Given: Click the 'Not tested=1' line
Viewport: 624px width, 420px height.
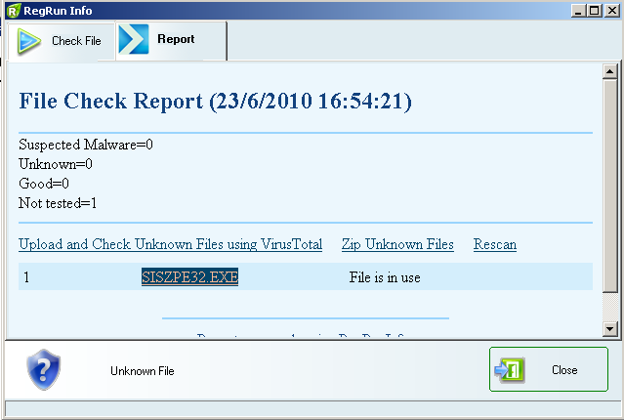Looking at the screenshot, I should 58,203.
